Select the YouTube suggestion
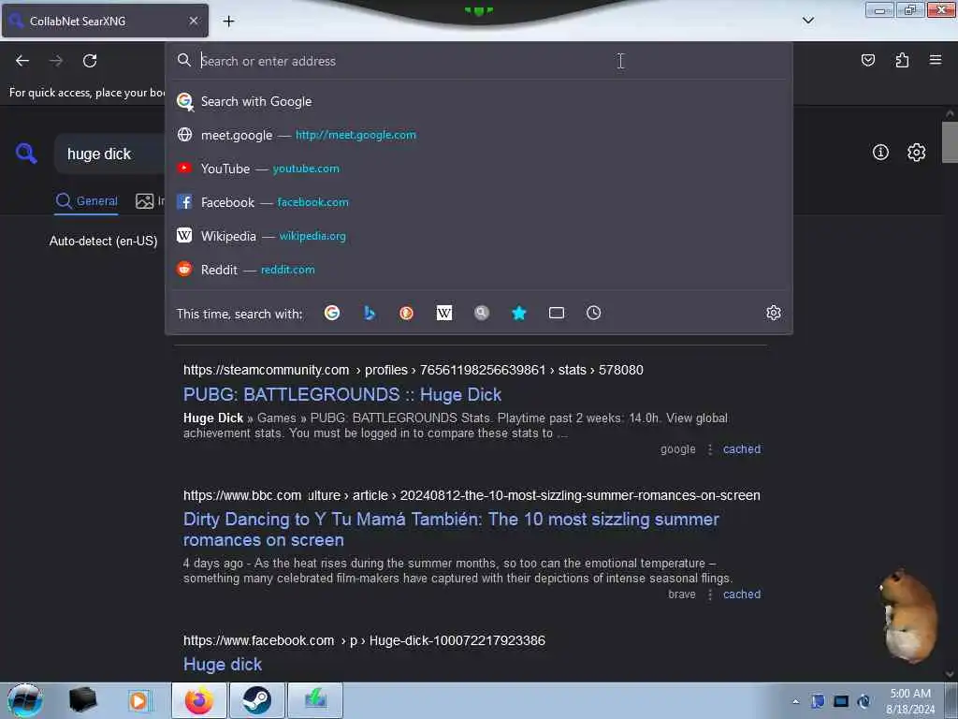Image resolution: width=958 pixels, height=719 pixels. tap(479, 169)
